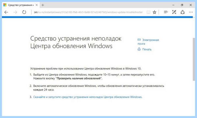
Task: Go back to the previous page
Action: (6, 12)
